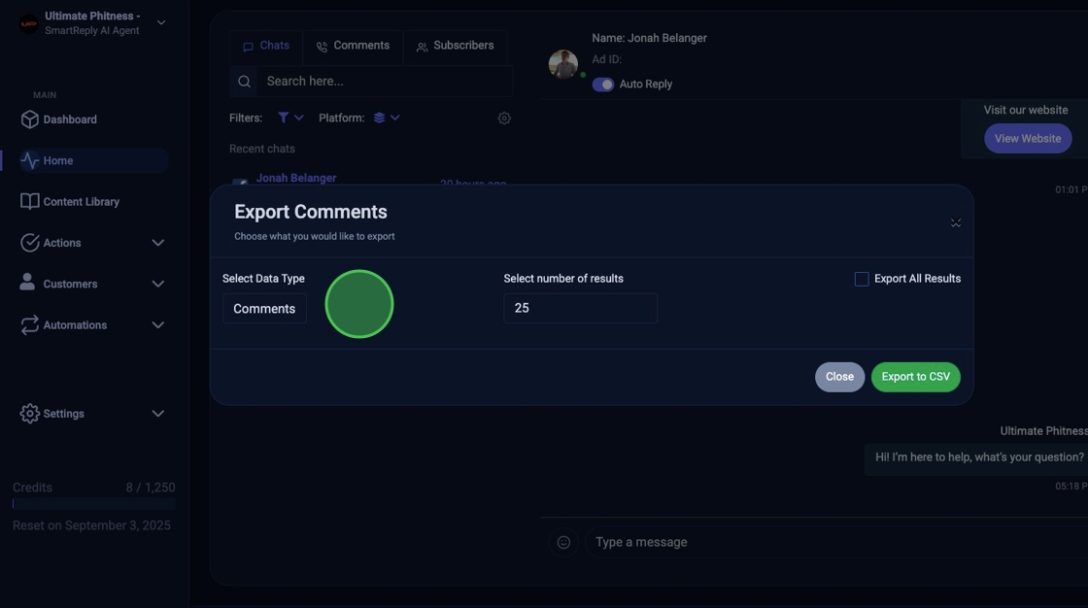The width and height of the screenshot is (1088, 608).
Task: Open Content Library in sidebar
Action: (82, 201)
